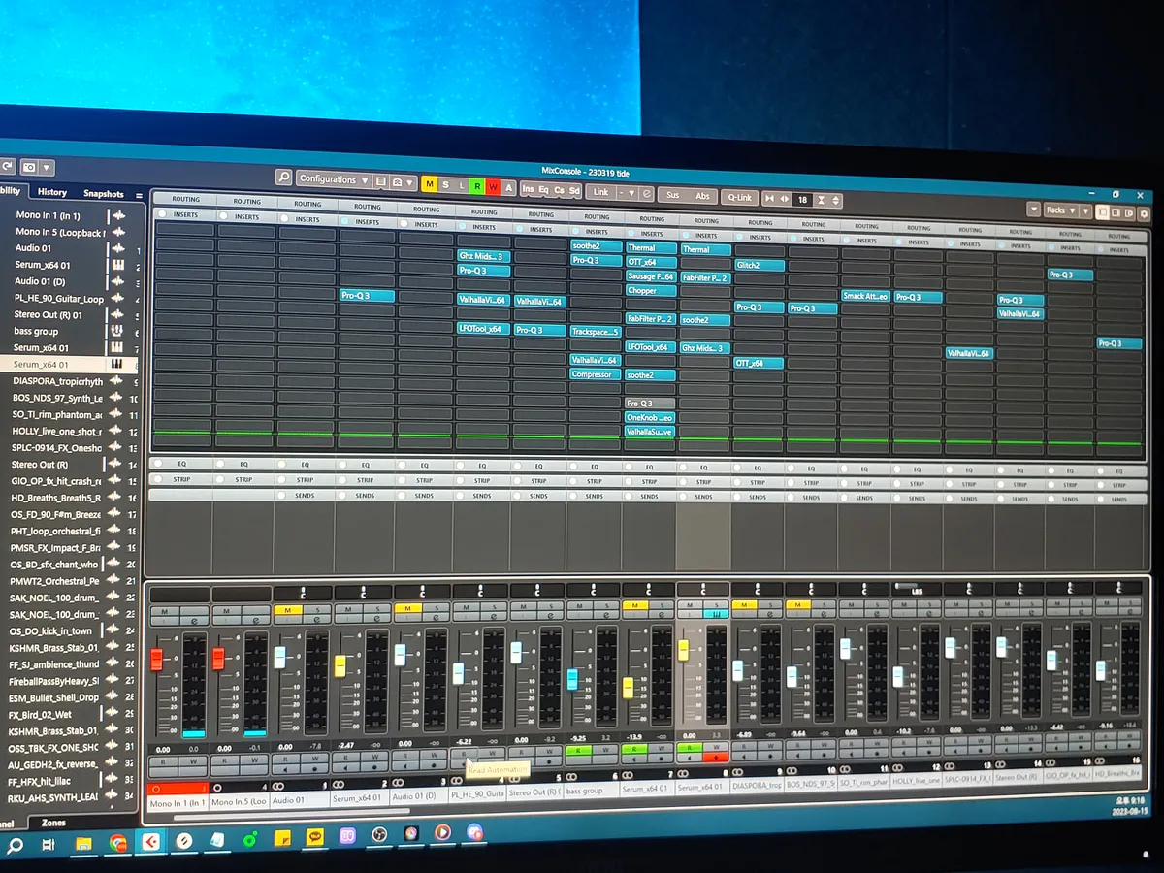The image size is (1164, 873).
Task: Open the Racks dropdown menu
Action: (x=1059, y=210)
